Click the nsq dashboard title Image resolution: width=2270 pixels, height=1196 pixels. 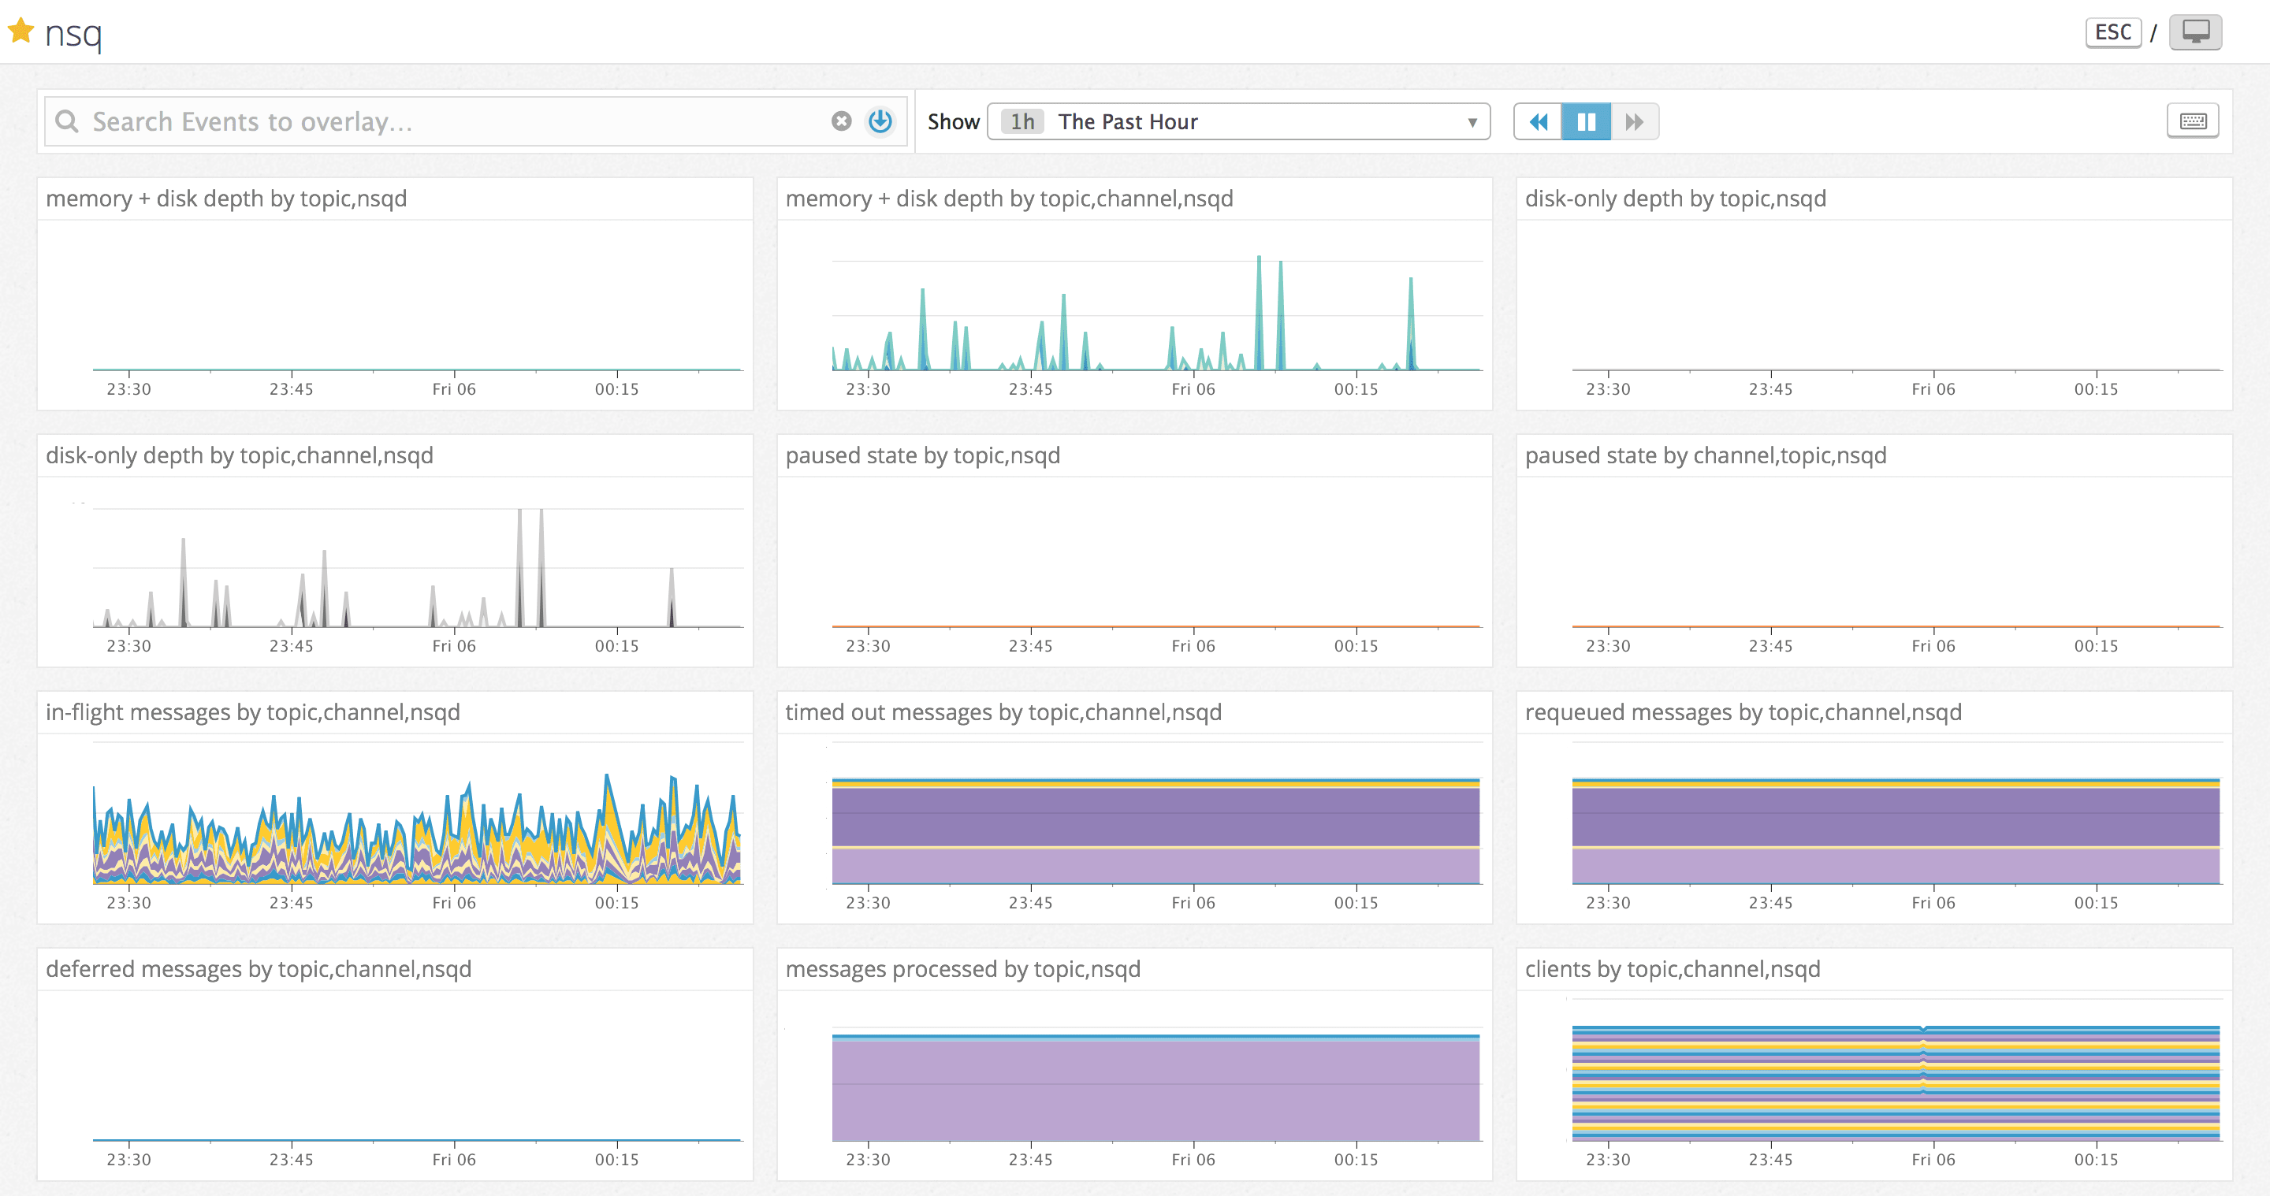73,33
